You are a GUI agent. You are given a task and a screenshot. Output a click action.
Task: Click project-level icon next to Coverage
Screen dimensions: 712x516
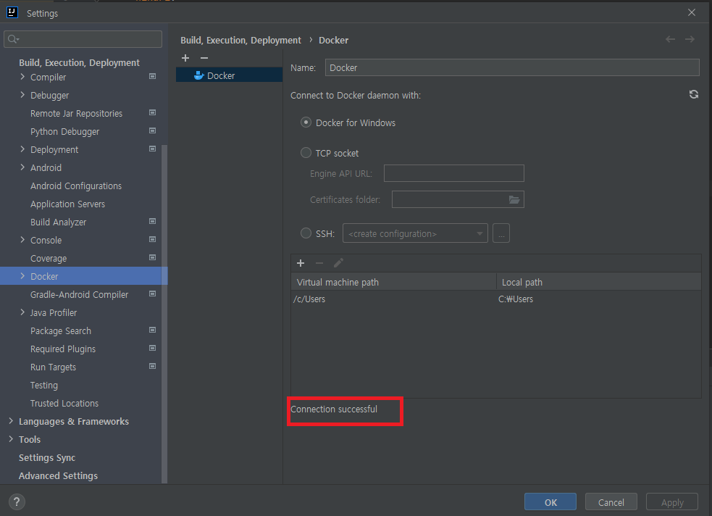[x=153, y=257]
